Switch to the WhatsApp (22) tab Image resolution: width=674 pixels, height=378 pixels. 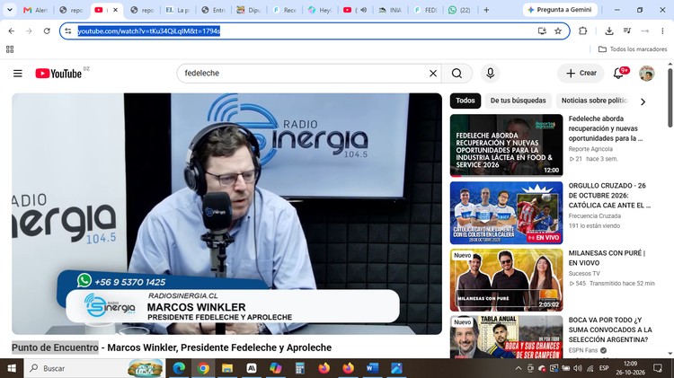pyautogui.click(x=460, y=10)
